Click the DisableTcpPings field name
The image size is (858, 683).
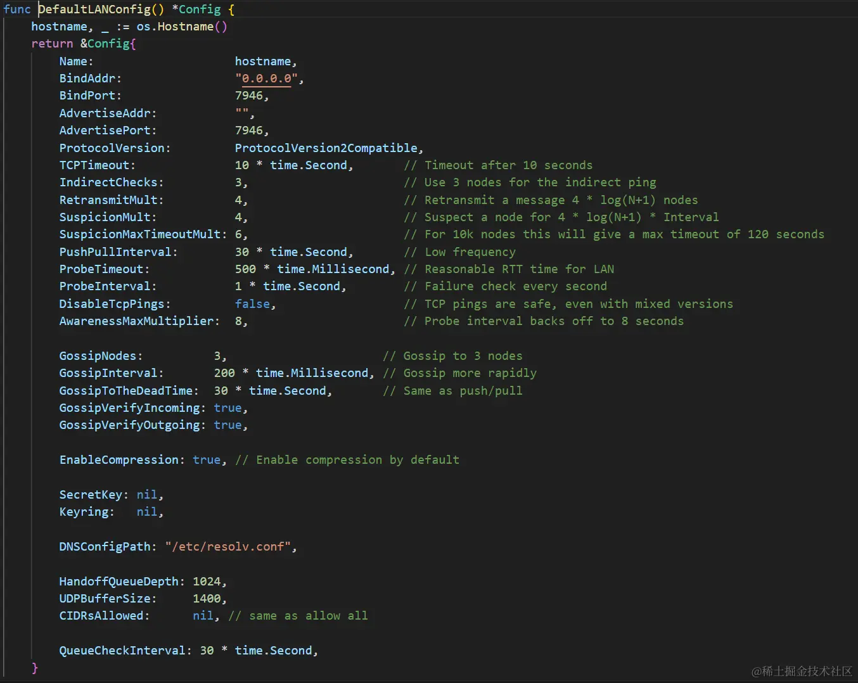[112, 304]
